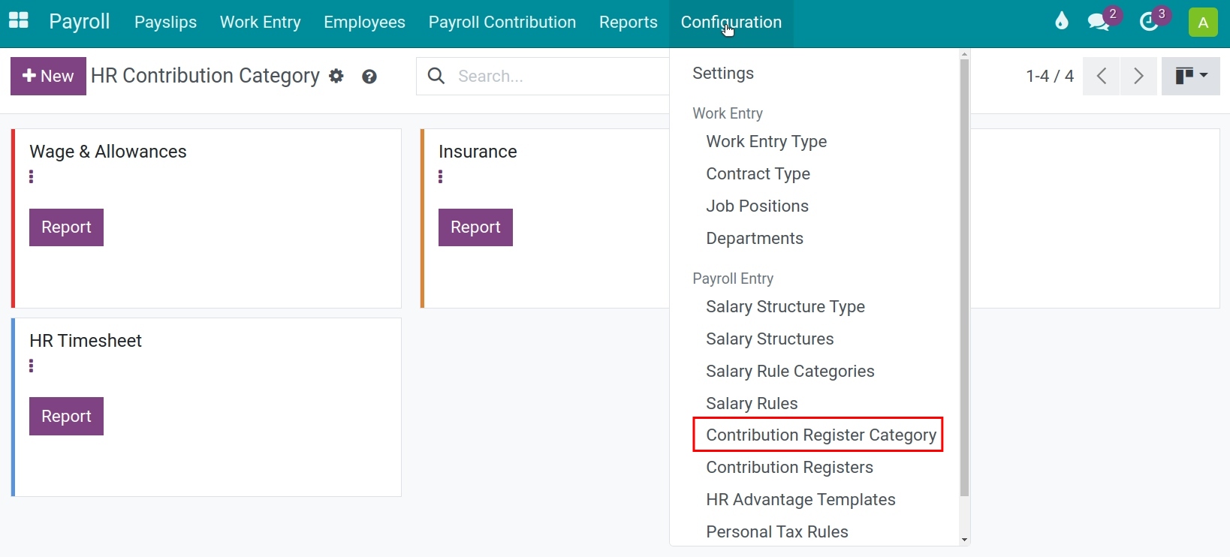
Task: Click the Search input field
Action: (562, 76)
